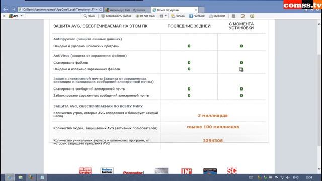This screenshot has width=322, height=181.
Task: Open the Facebook toolbar button
Action: tap(197, 16)
